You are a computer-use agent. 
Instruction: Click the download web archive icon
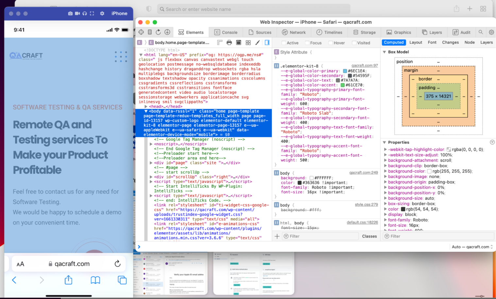(x=167, y=32)
